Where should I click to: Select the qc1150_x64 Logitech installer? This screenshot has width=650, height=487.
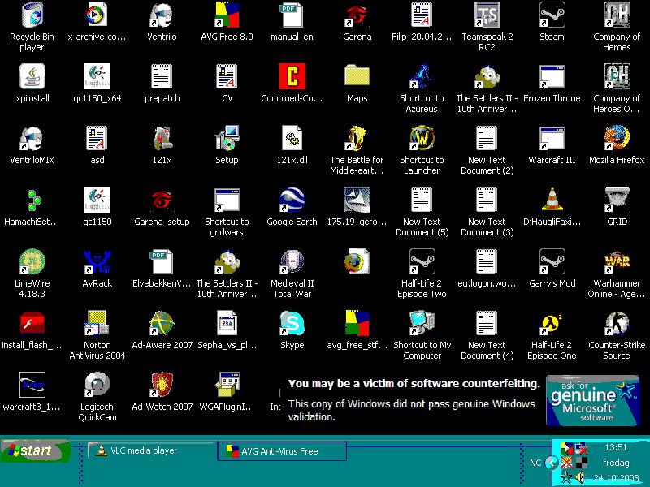[97, 76]
